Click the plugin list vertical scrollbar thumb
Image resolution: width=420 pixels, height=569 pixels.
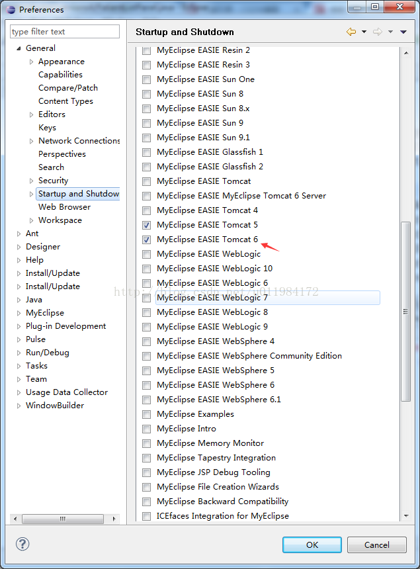tap(406, 312)
